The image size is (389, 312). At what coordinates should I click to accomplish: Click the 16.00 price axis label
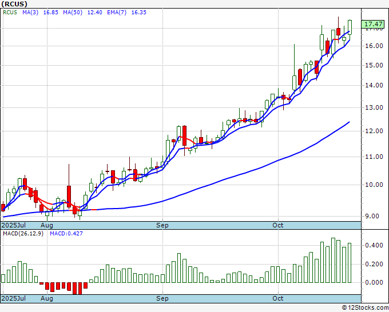click(x=374, y=46)
